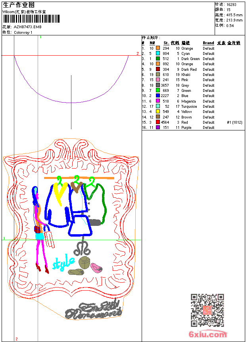Select the Dark Green color swatch

click(x=158, y=58)
